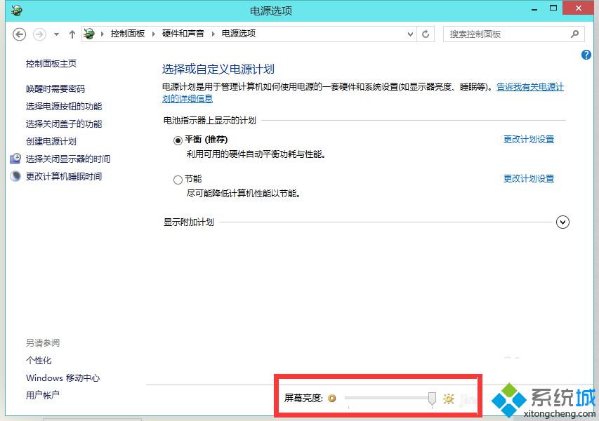Click the search magnifier icon

(x=575, y=34)
